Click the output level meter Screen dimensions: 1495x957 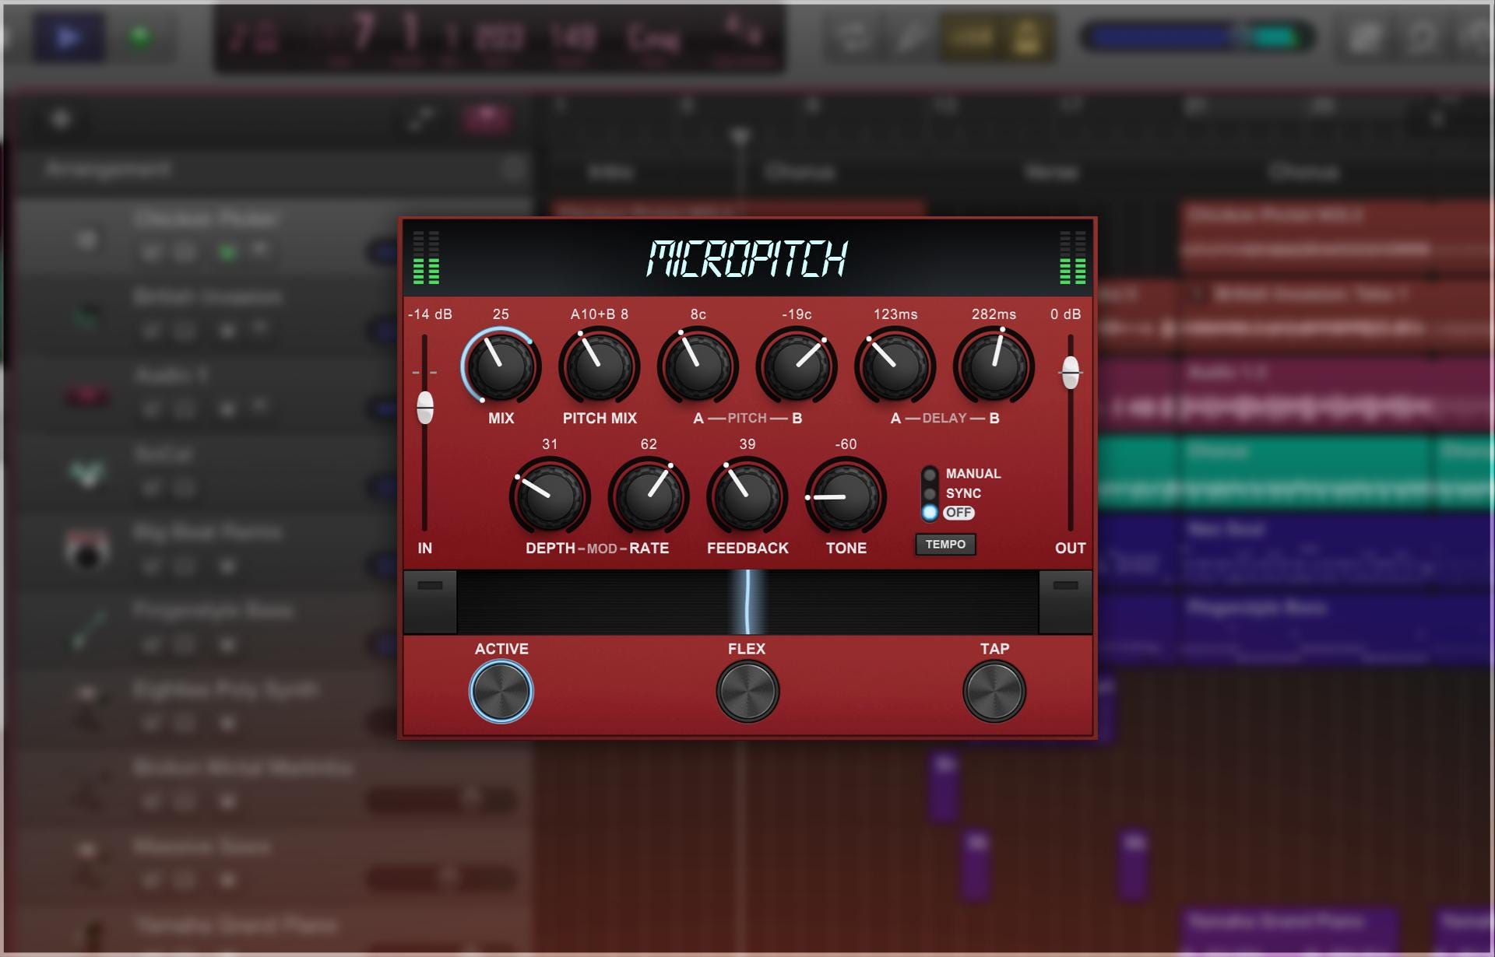1072,257
